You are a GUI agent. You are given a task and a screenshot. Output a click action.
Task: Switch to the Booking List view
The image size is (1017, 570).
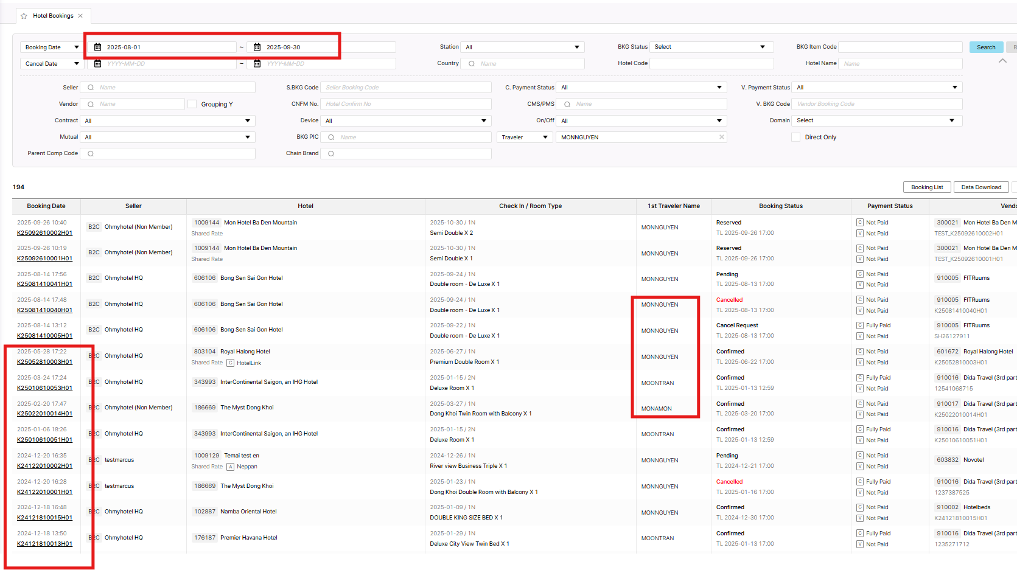coord(926,187)
